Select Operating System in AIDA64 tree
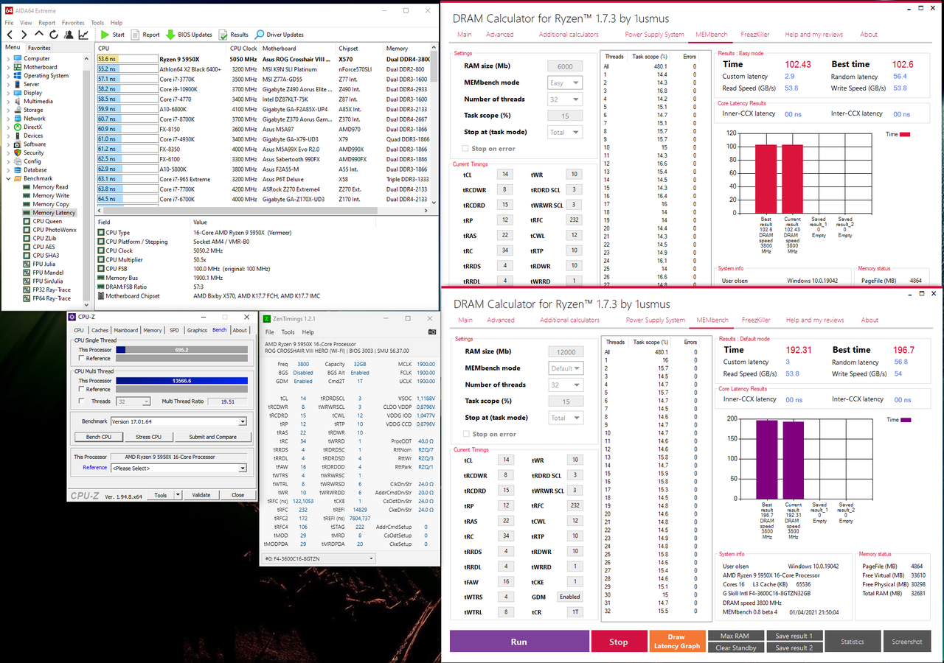 [x=46, y=76]
